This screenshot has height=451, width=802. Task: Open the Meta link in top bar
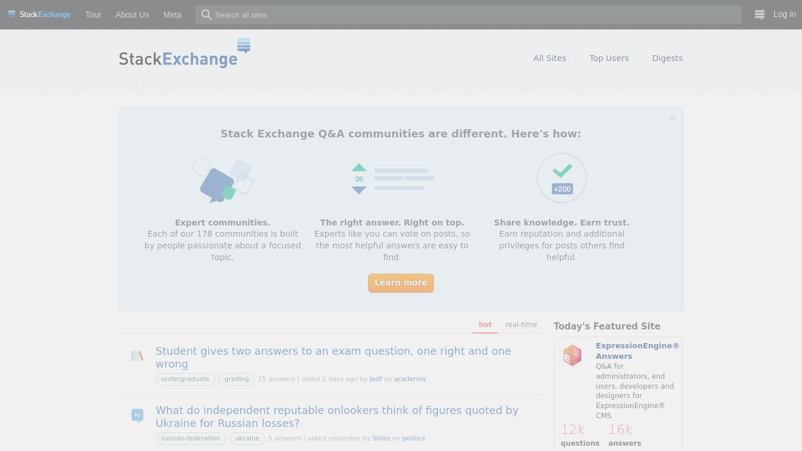[x=172, y=15]
